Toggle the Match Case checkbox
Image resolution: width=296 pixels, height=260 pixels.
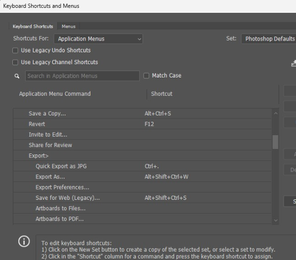pos(147,75)
